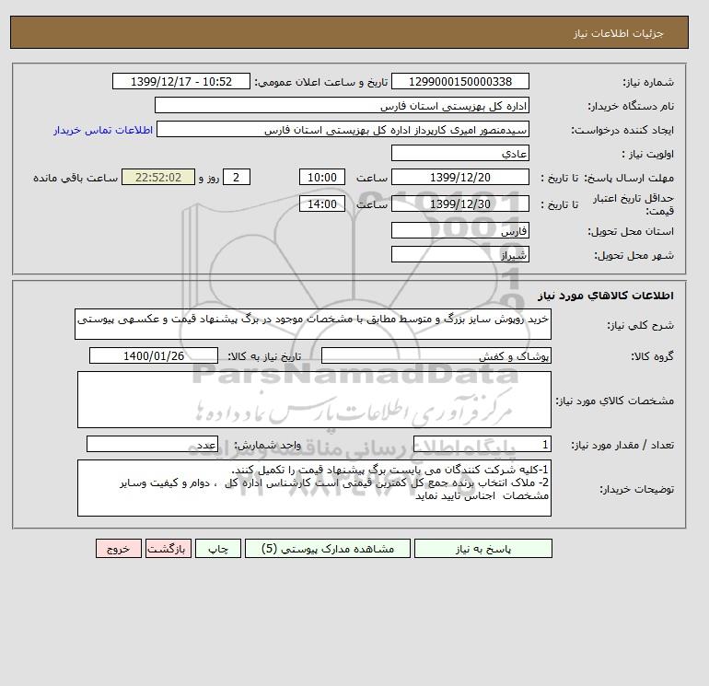This screenshot has height=686, width=709.
Task: Click the request creator field سیدمنصور امیری
Action: [343, 129]
